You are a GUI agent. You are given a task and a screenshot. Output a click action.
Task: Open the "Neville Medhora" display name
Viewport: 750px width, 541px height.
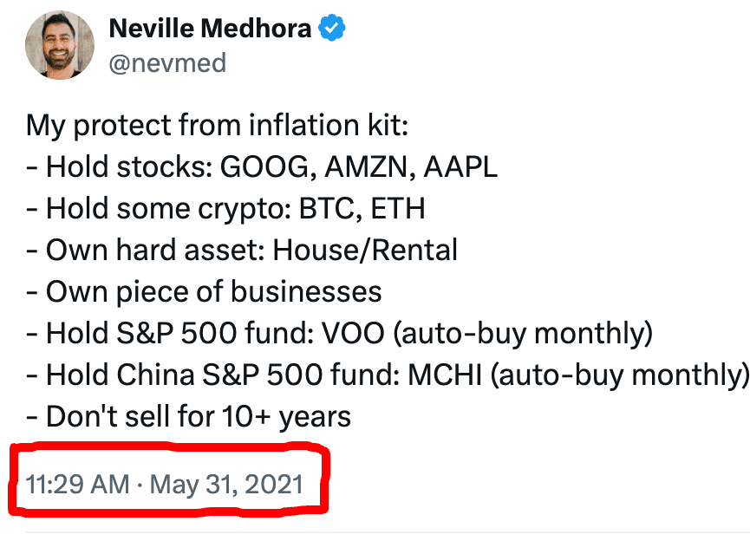[x=210, y=29]
